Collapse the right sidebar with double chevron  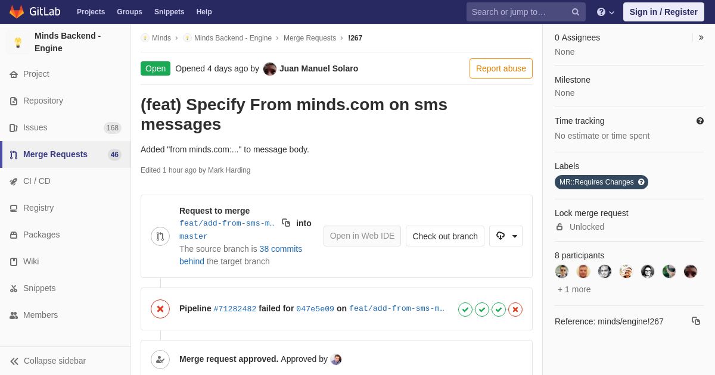701,37
